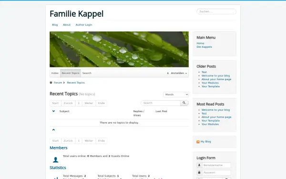Click the Recent Topics breadcrumb link

76,83
